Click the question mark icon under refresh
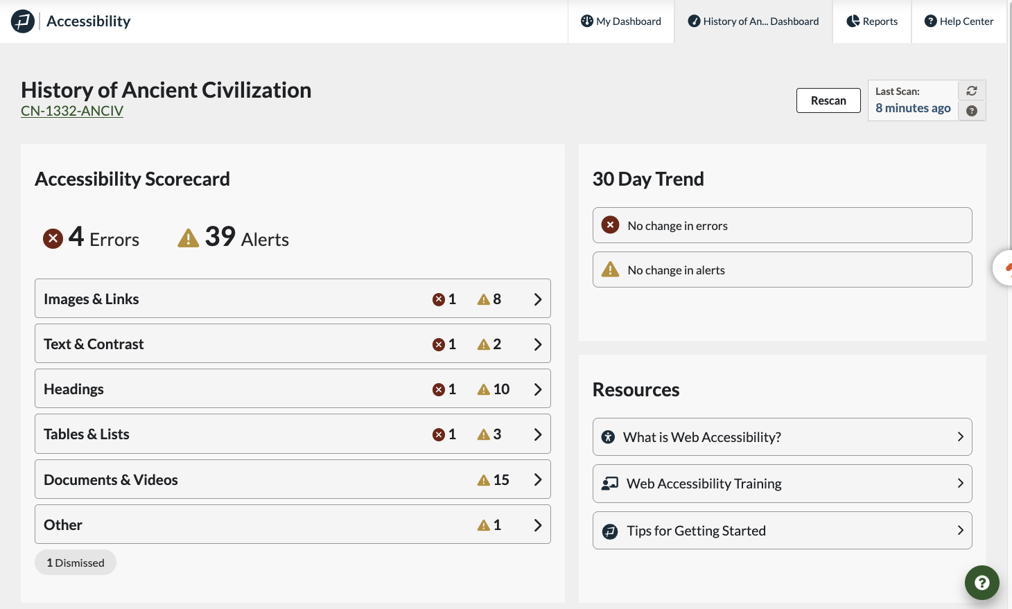Screen dimensions: 1012x609 (x=972, y=111)
